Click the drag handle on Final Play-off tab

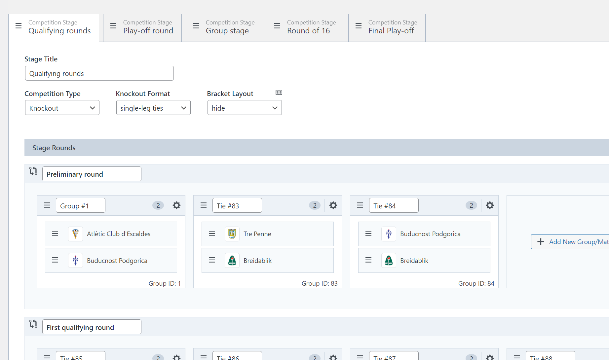coord(359,26)
